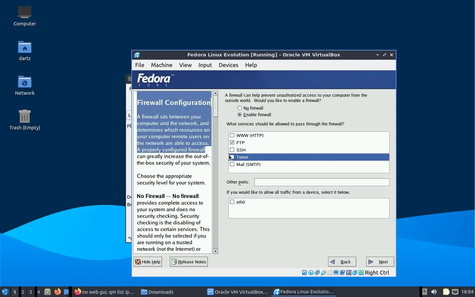This screenshot has height=297, width=475.
Task: Select the No firewall radio option
Action: (250, 108)
